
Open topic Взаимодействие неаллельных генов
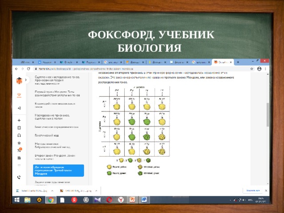tap(55, 105)
